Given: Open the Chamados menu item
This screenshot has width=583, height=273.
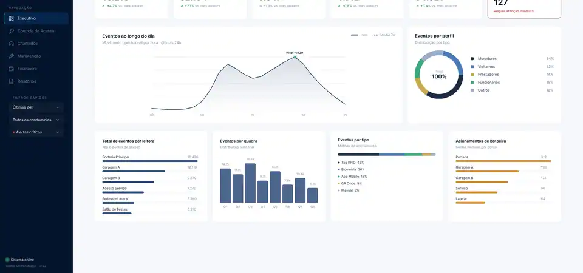Looking at the screenshot, I should (36, 44).
